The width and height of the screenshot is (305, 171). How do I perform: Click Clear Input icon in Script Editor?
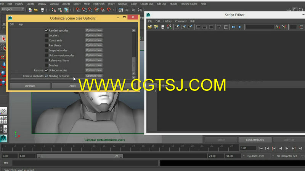183,27
